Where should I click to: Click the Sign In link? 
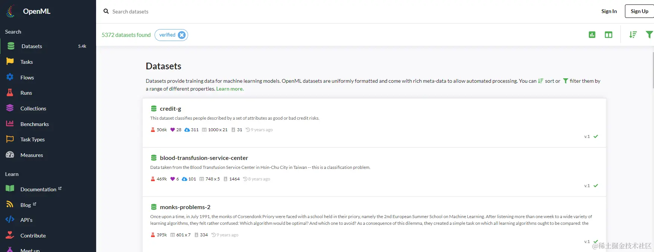[x=609, y=11]
